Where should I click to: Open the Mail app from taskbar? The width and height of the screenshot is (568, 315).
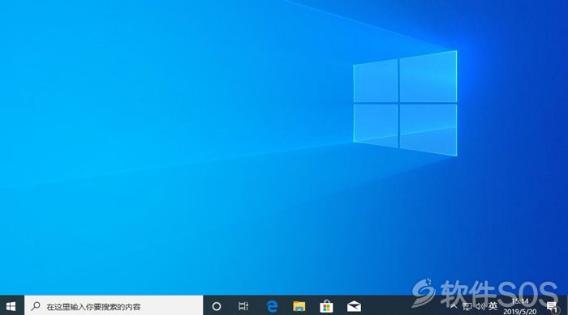click(354, 306)
